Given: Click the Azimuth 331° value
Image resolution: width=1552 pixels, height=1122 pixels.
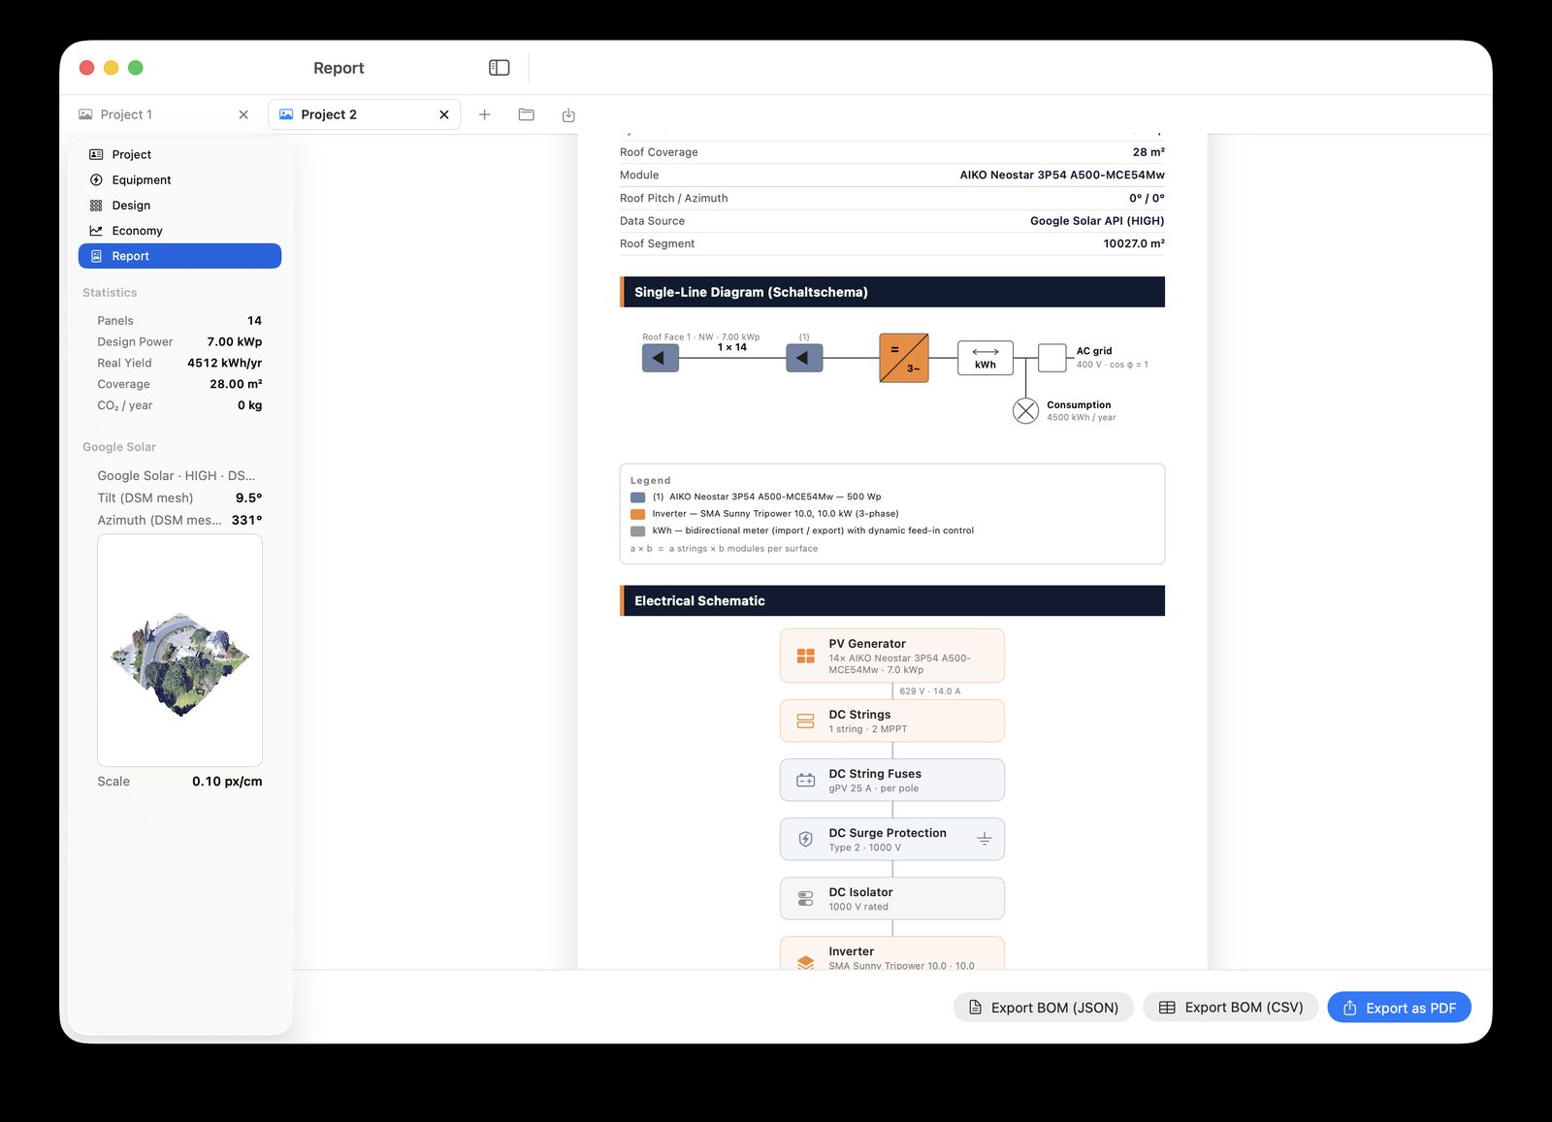Looking at the screenshot, I should click(x=246, y=521).
